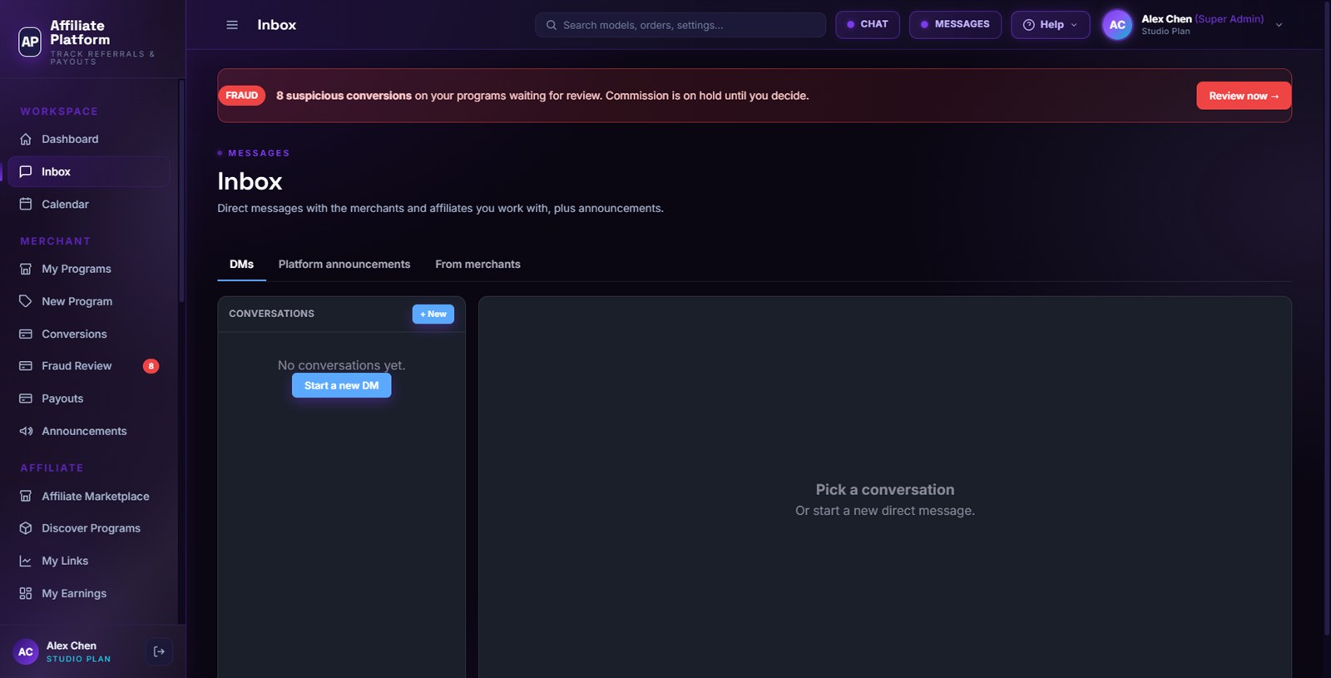
Task: Go to My Earnings in the sidebar
Action: tap(89, 593)
